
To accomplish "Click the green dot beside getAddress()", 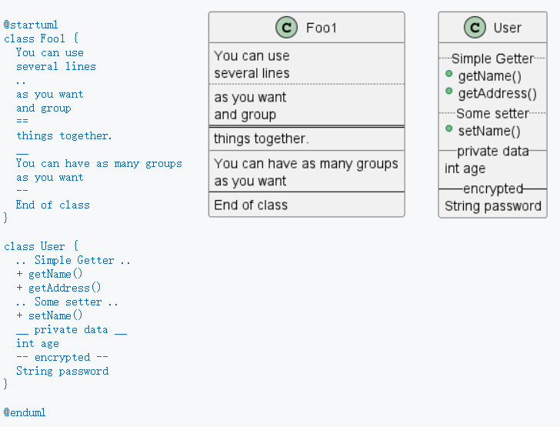I will pyautogui.click(x=448, y=92).
